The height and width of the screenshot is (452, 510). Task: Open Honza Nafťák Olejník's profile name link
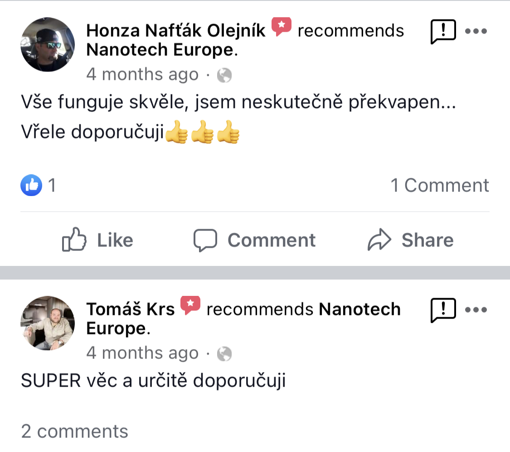[176, 31]
